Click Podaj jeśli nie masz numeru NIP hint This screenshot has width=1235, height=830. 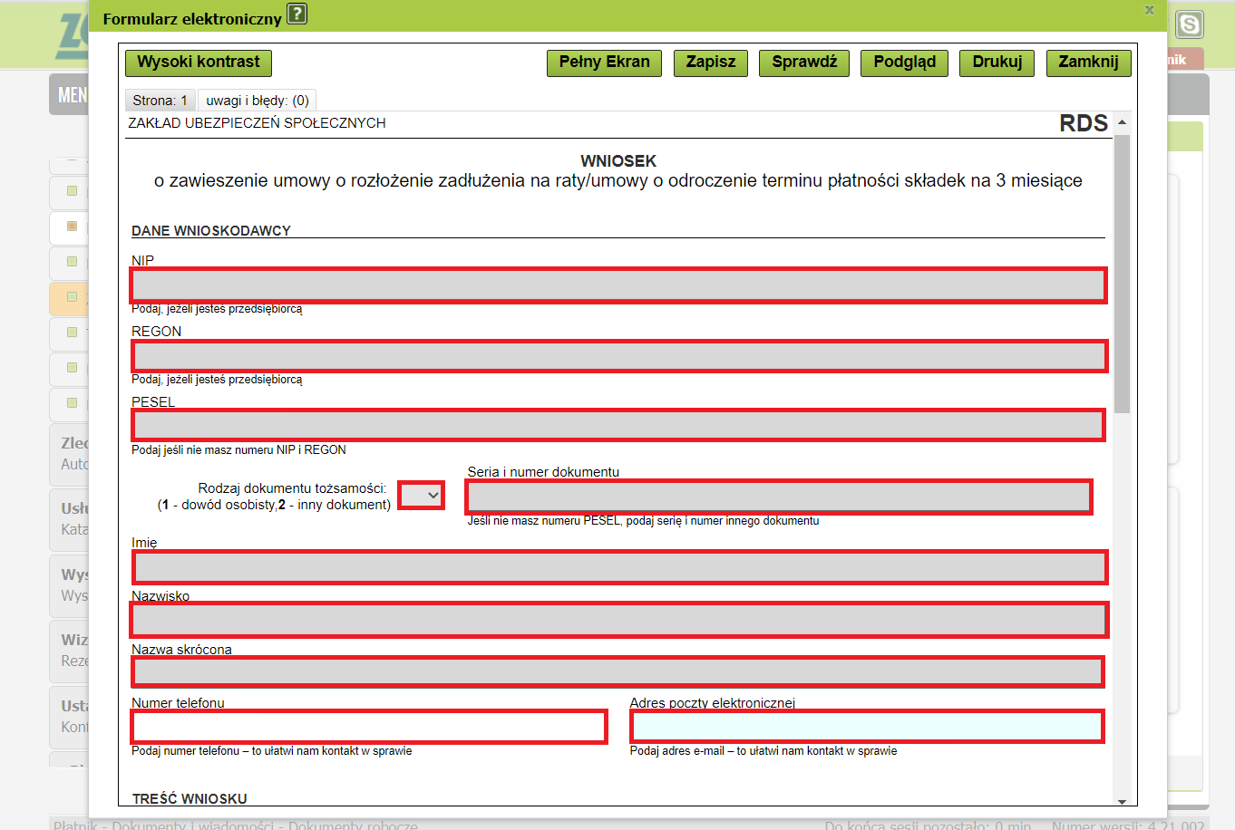pyautogui.click(x=238, y=450)
